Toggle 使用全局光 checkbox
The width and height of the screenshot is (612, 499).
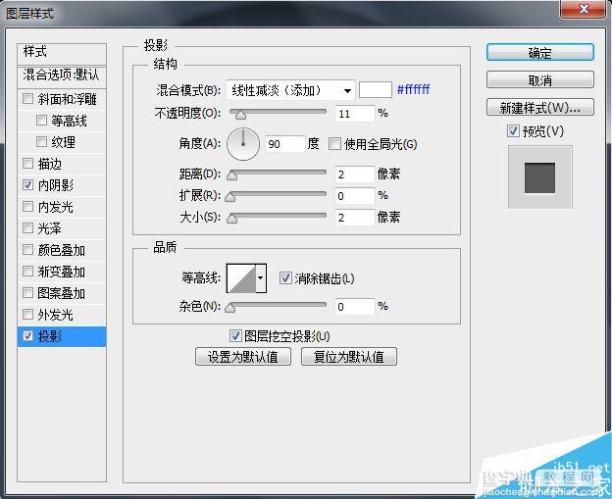[x=334, y=143]
